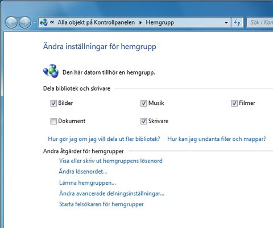Open 'Hur gör jag om jag vill dela ut fler bibliotek?'
The height and width of the screenshot is (228, 273).
[x=104, y=139]
